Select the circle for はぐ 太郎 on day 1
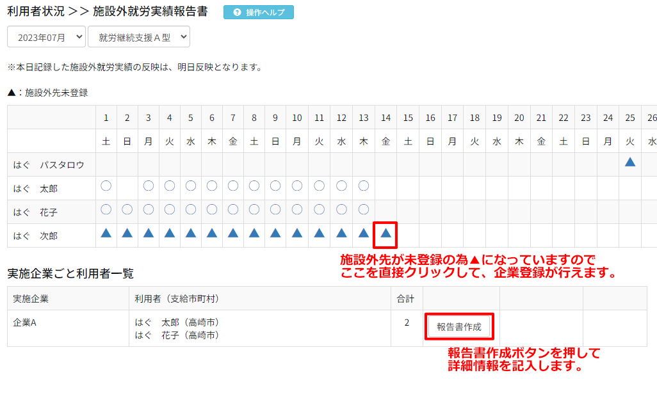 tap(106, 186)
